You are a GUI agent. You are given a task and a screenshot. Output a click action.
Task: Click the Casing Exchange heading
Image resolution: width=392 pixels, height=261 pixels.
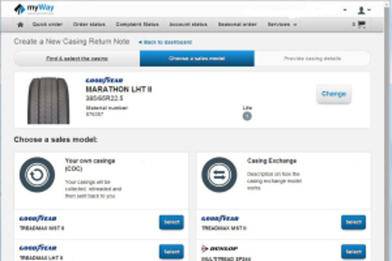point(272,161)
